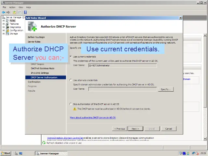This screenshot has height=156, width=208.
Task: Open More about authorizing DHCP servers link
Action: point(93,118)
